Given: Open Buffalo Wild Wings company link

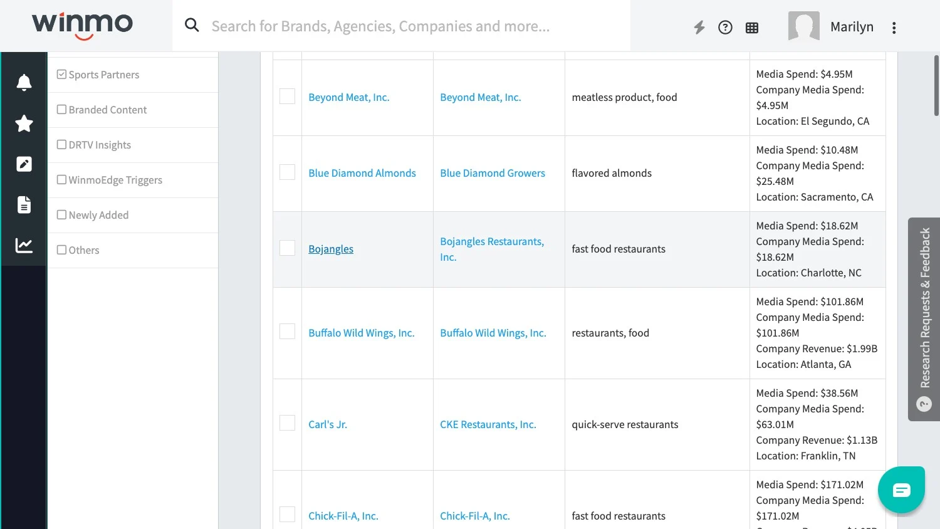Looking at the screenshot, I should 493,333.
